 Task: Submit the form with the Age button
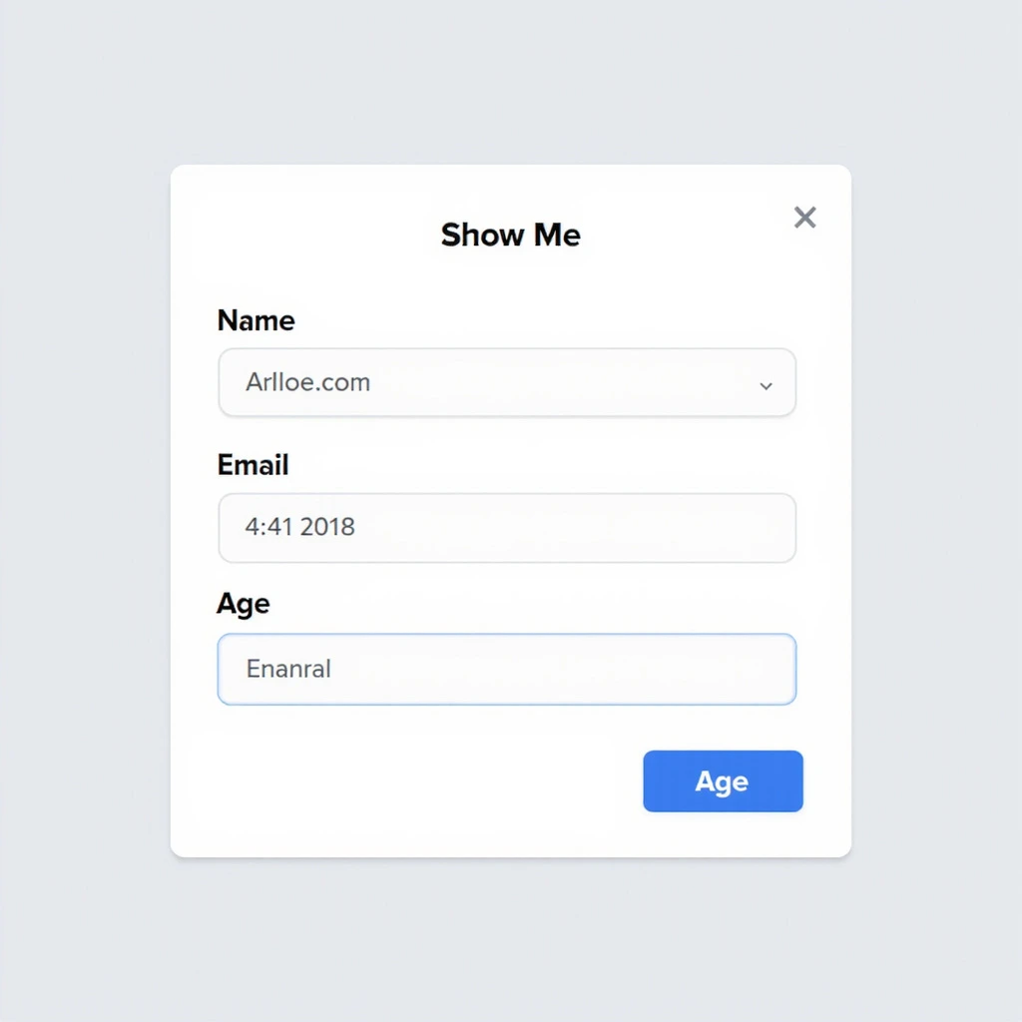pos(723,781)
